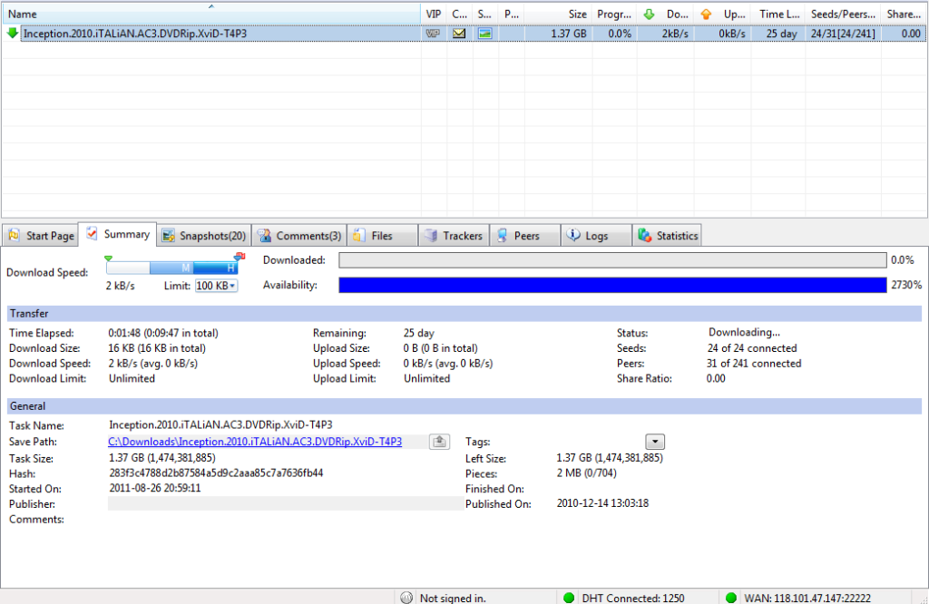Click the Seeds/Peers column header
929x604 pixels.
(x=843, y=15)
